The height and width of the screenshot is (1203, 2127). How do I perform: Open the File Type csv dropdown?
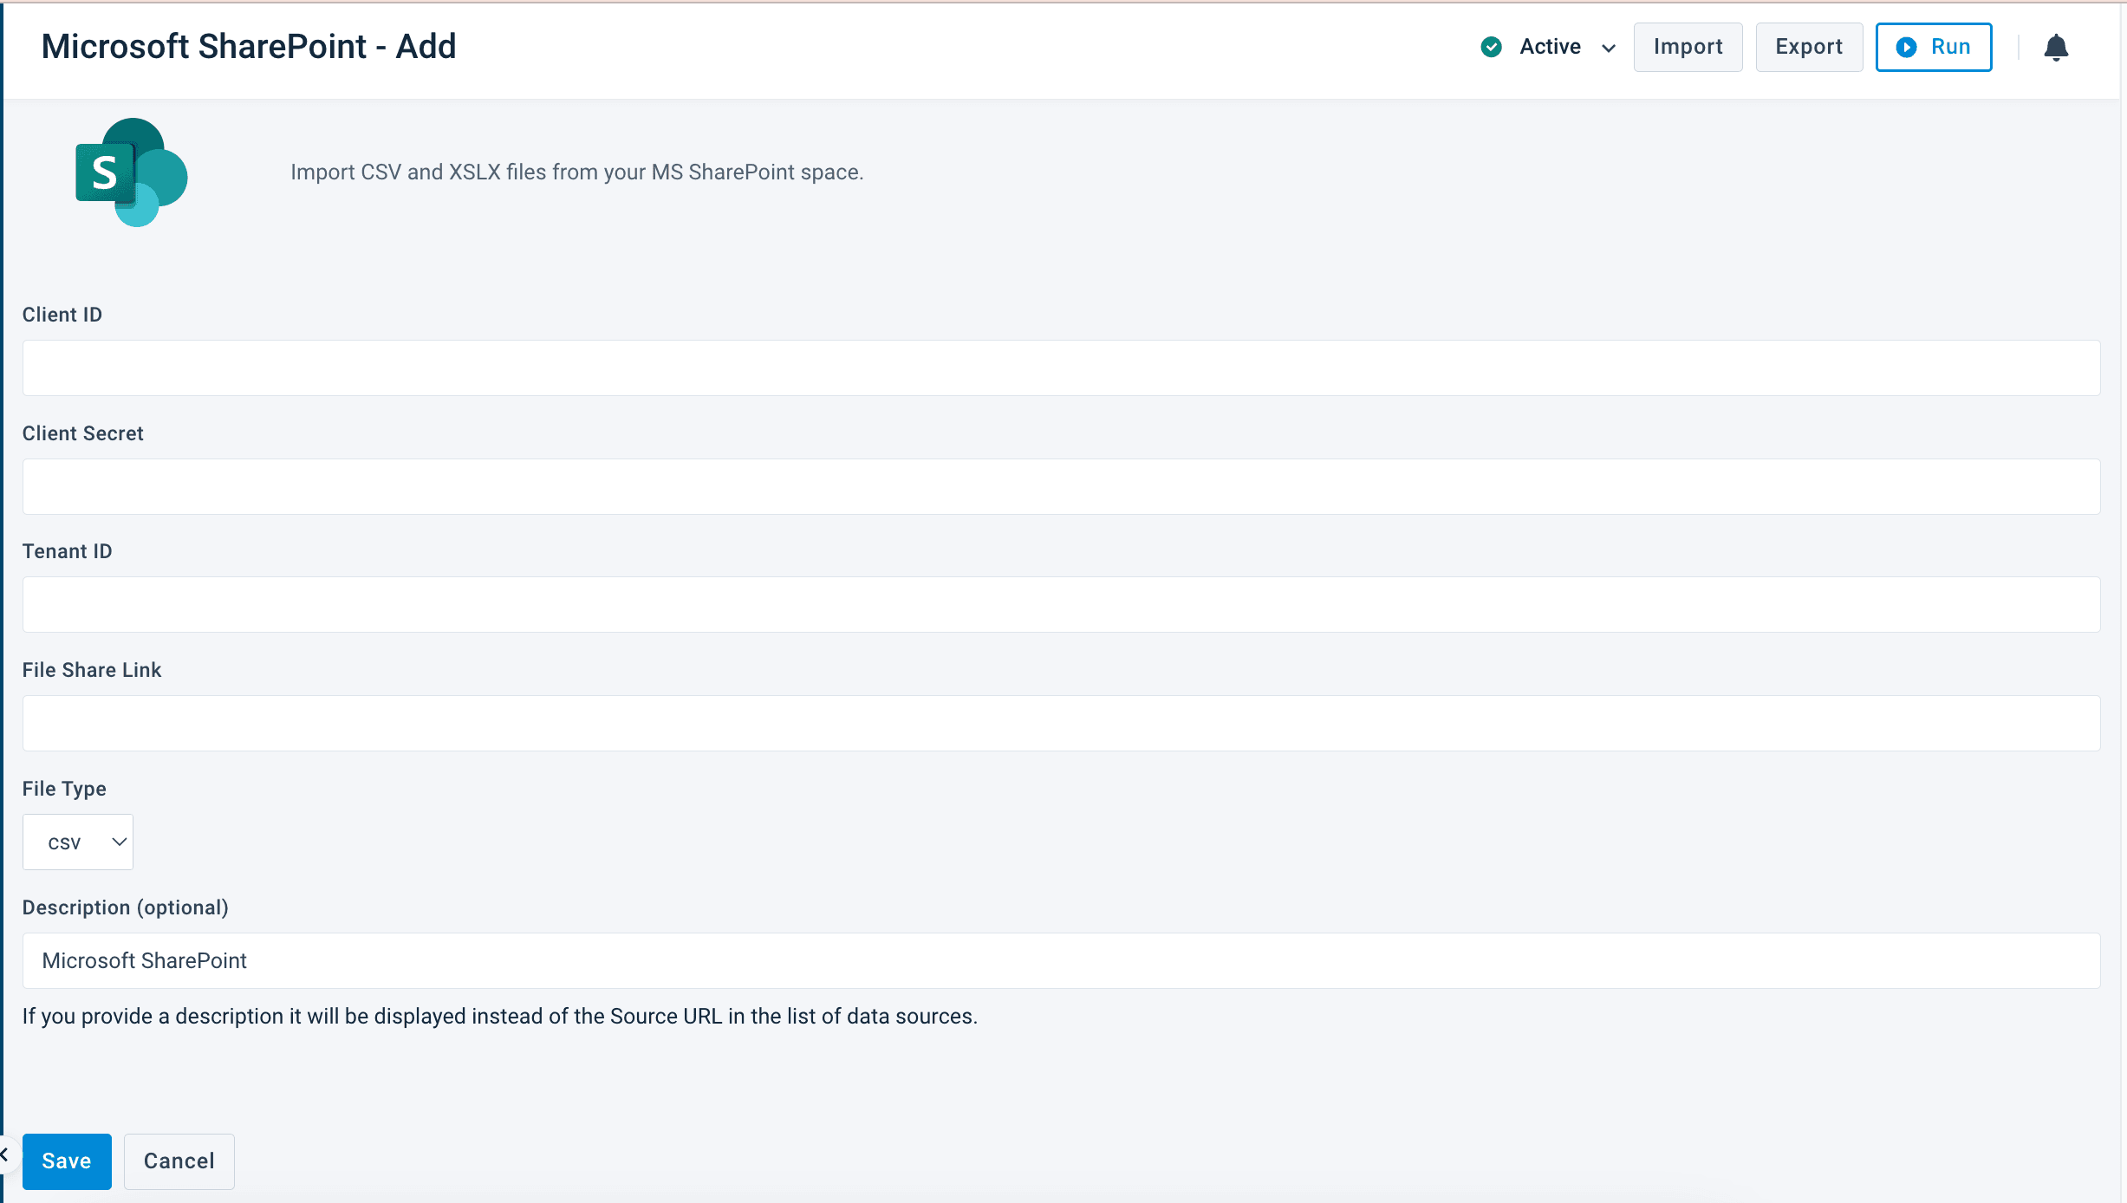78,842
